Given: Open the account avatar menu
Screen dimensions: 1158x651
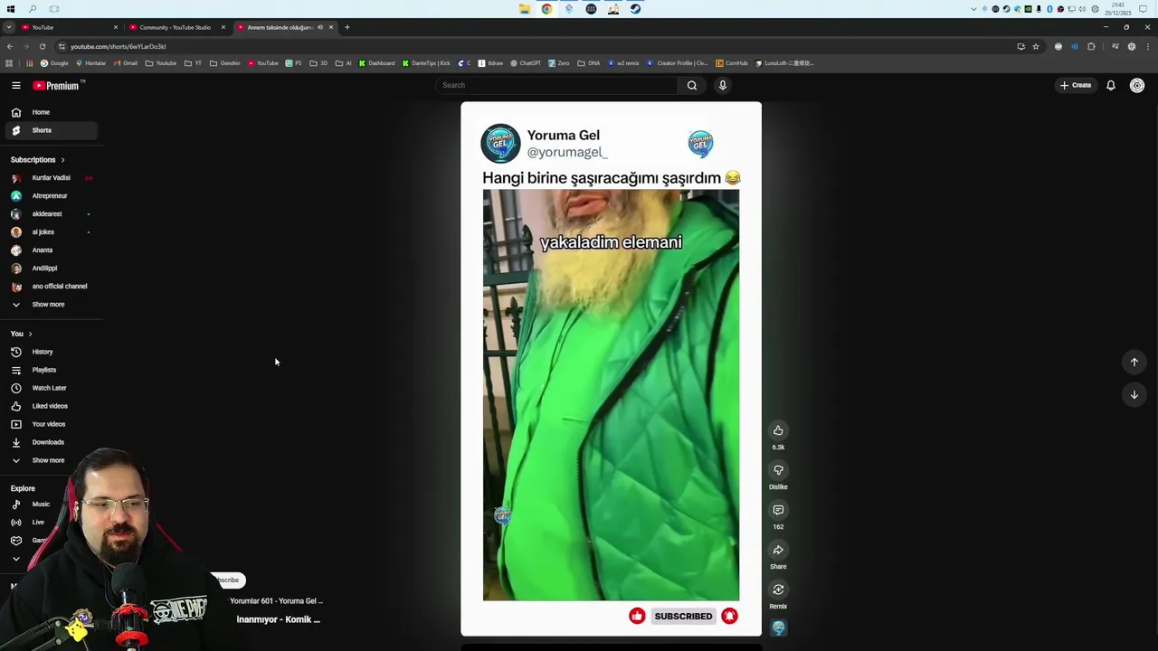Looking at the screenshot, I should [x=1137, y=85].
